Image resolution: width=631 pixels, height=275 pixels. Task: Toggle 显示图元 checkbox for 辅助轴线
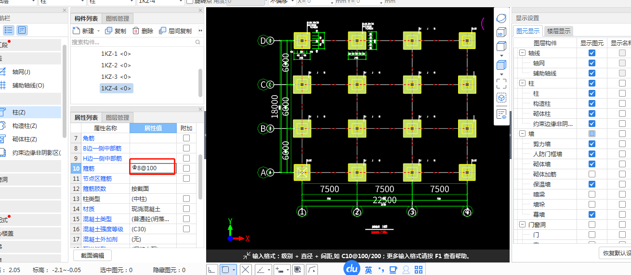592,73
